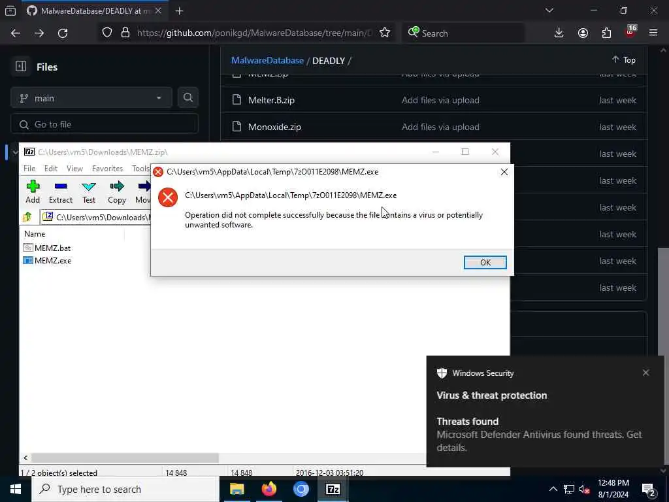Viewport: 669px width, 502px height.
Task: Click the Go to file input
Action: pyautogui.click(x=105, y=125)
